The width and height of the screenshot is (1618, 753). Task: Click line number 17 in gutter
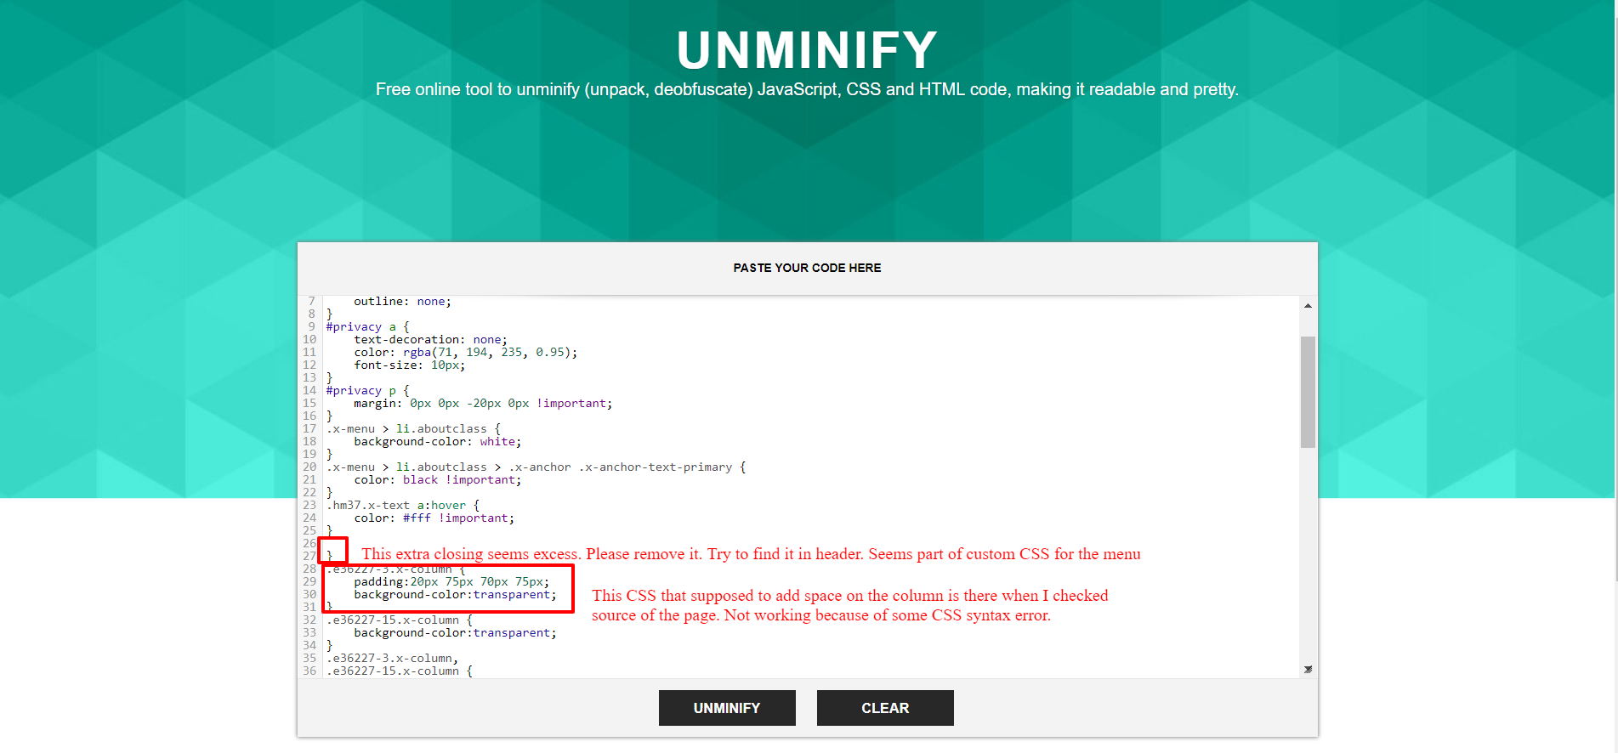309,429
